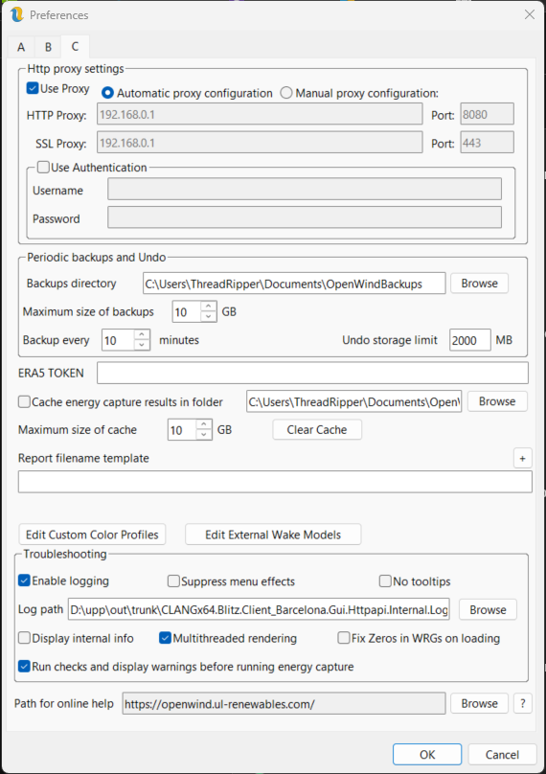This screenshot has height=774, width=546.
Task: Click into the ERA5 TOKEN field
Action: tap(312, 373)
